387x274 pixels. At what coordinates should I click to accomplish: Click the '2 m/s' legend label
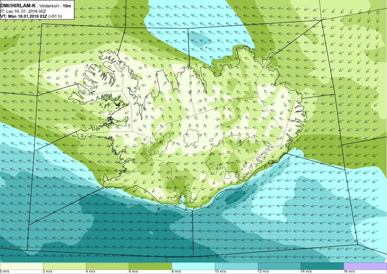(x=48, y=272)
